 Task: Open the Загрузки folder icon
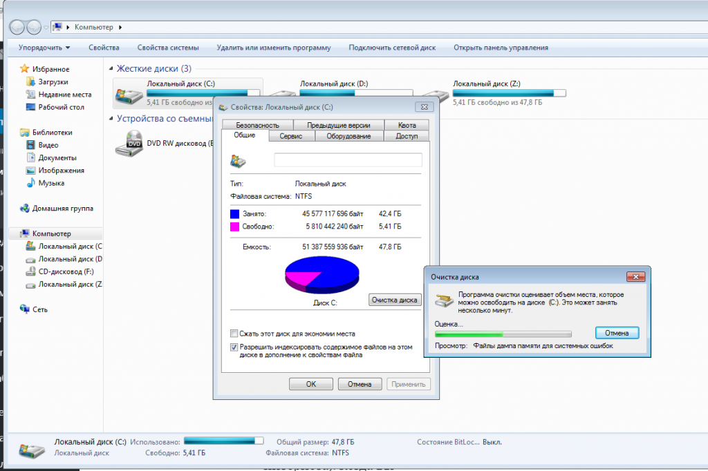30,81
